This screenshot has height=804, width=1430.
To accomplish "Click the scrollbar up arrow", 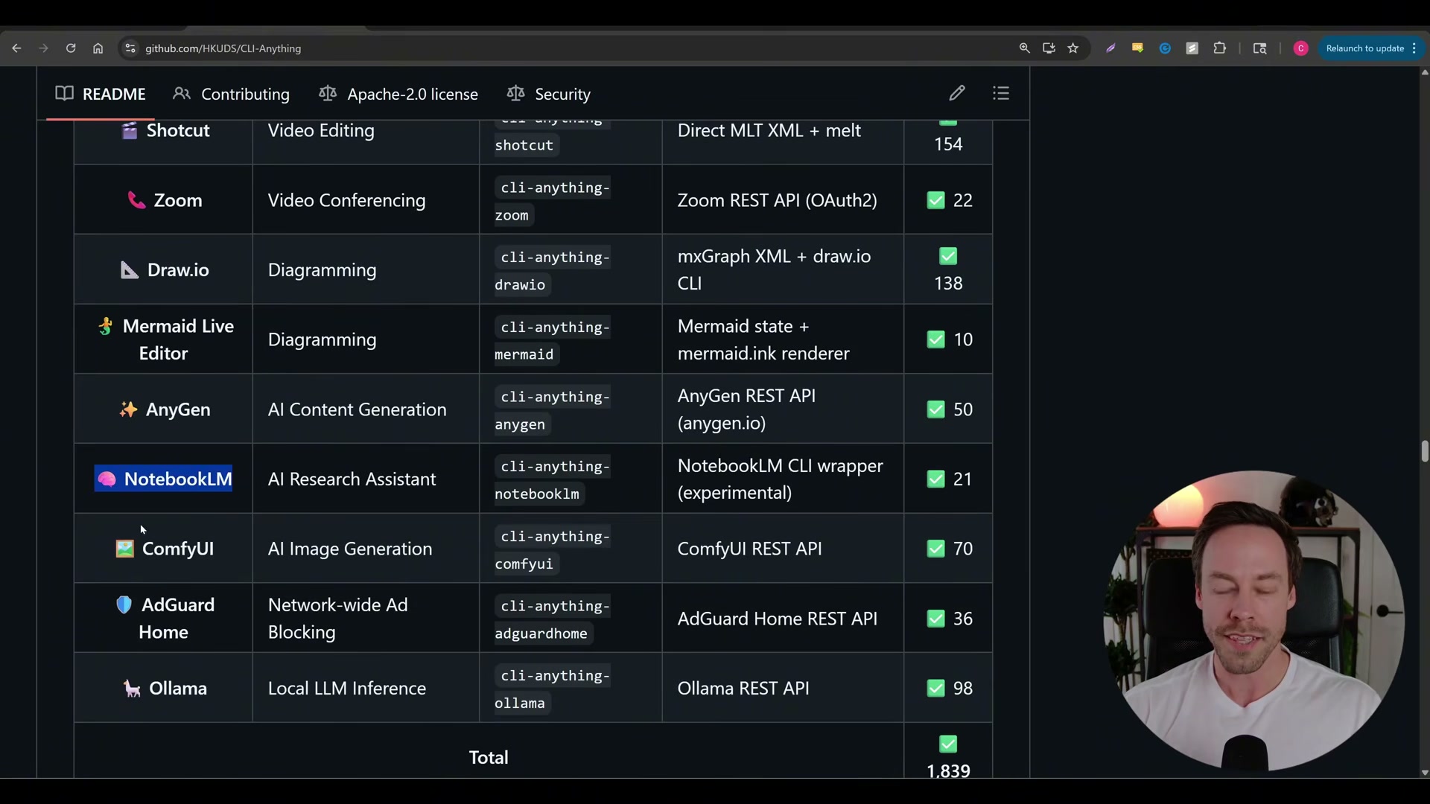I will click(x=1424, y=72).
